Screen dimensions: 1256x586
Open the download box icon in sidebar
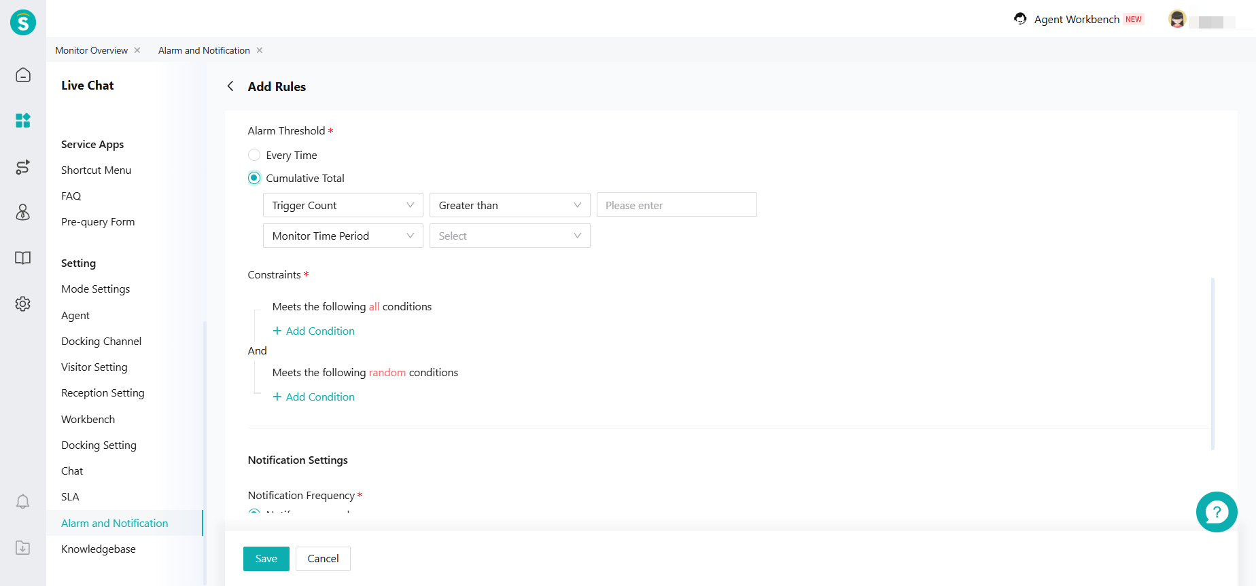[23, 547]
